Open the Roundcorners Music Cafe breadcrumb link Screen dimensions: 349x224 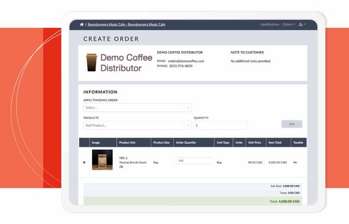coord(126,24)
